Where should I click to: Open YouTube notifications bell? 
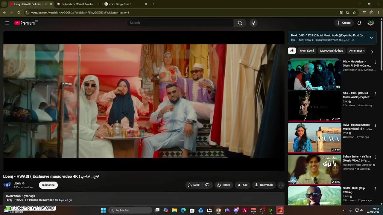(359, 23)
